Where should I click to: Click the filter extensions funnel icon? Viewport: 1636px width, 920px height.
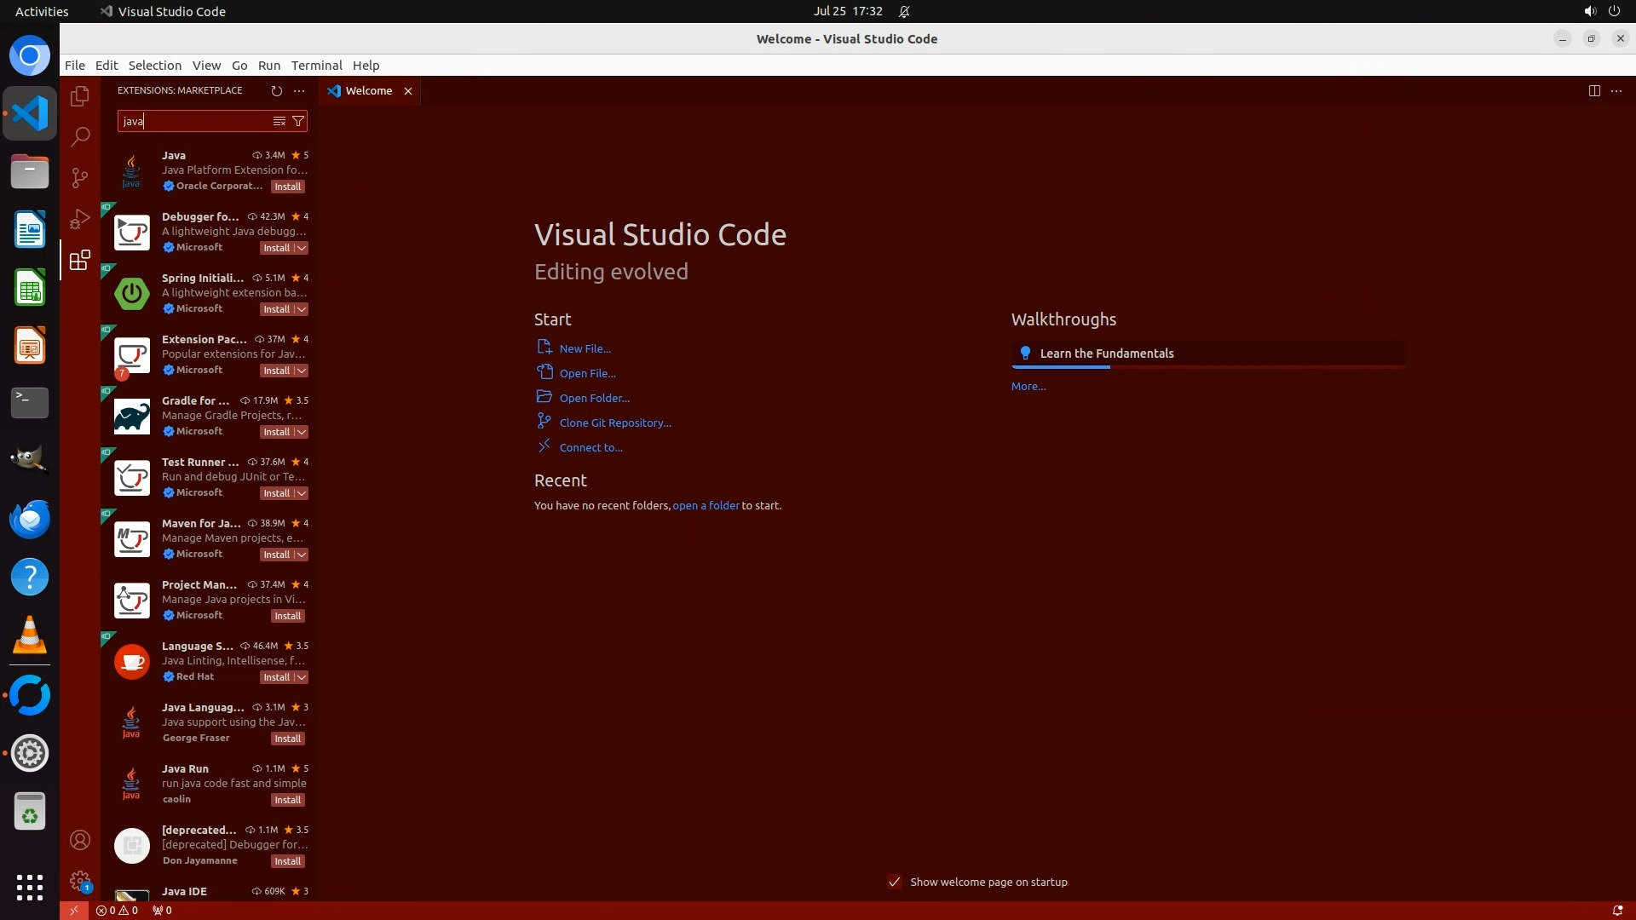[x=298, y=121]
